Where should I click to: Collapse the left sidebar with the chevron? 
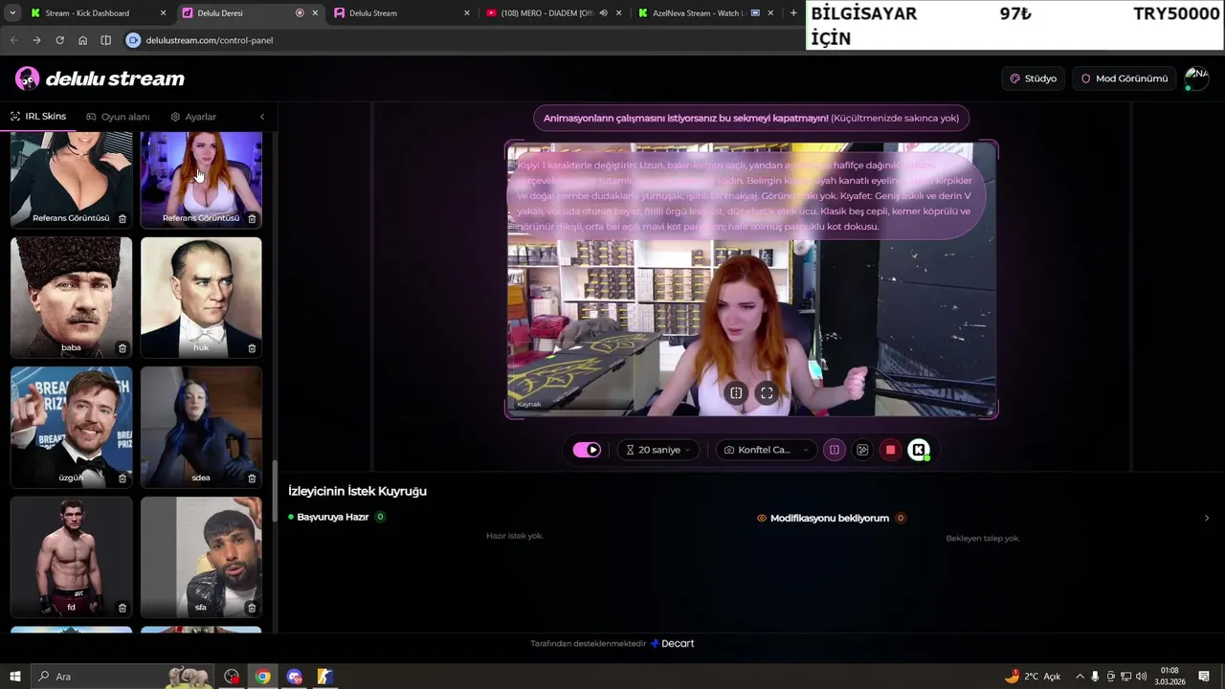pos(262,117)
